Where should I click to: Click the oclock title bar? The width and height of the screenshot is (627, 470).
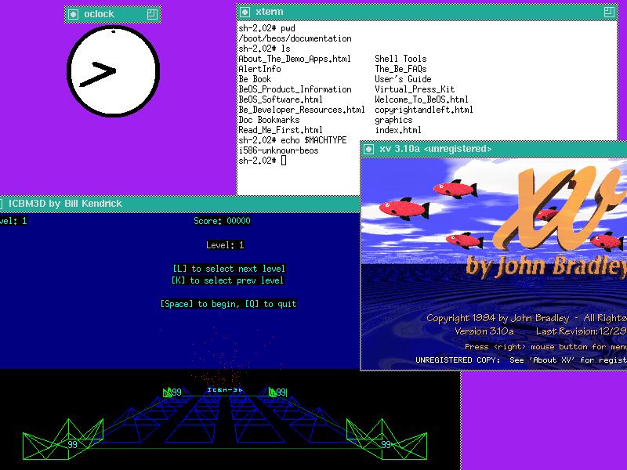(x=113, y=14)
